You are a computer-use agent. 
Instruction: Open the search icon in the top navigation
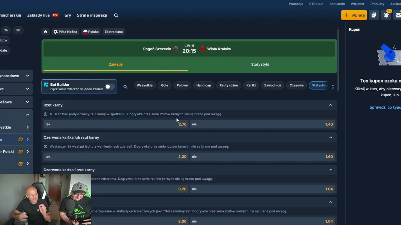pos(116,15)
